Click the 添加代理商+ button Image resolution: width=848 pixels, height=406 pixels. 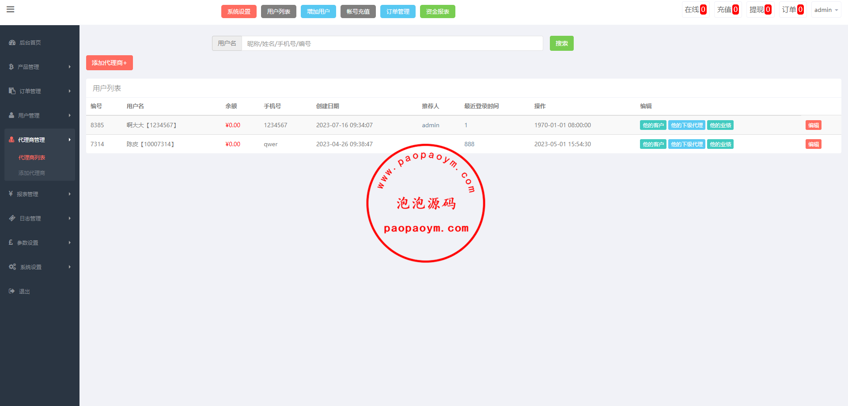pos(109,63)
